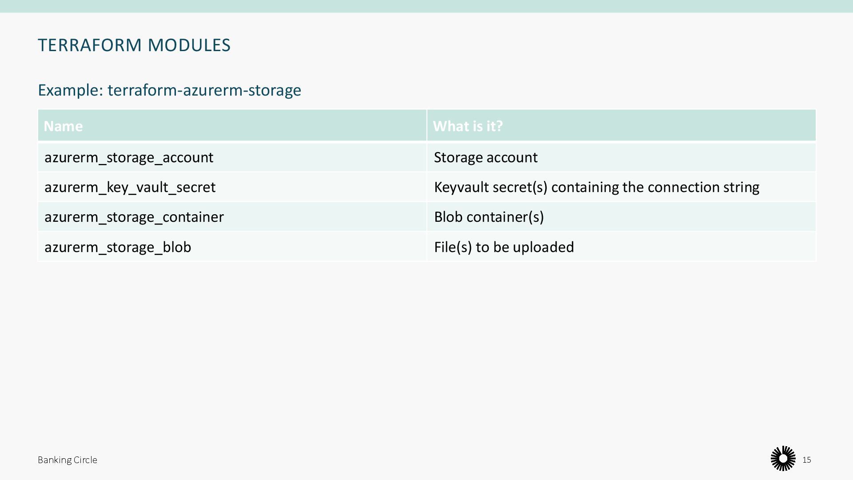Screen dimensions: 853x480
Task: Click the Blob container(s) description cell
Action: [489, 217]
